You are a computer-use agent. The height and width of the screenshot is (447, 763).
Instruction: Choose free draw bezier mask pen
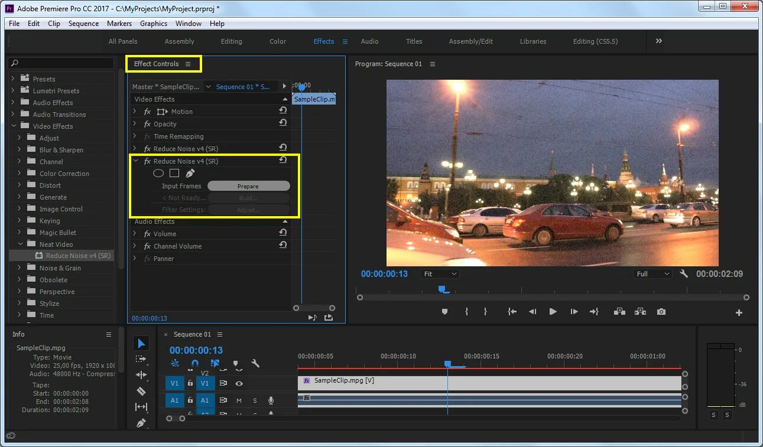[x=190, y=174]
